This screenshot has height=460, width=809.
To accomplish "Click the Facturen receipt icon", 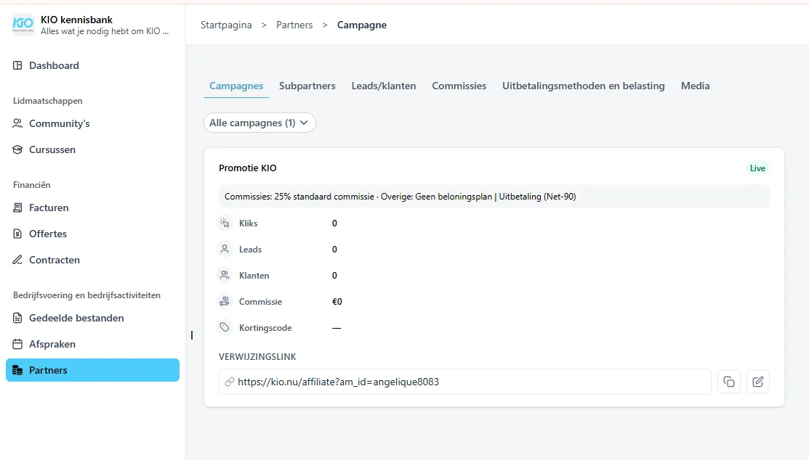I will coord(17,208).
